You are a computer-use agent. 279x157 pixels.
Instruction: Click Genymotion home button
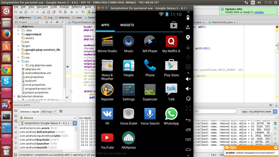pos(188,149)
